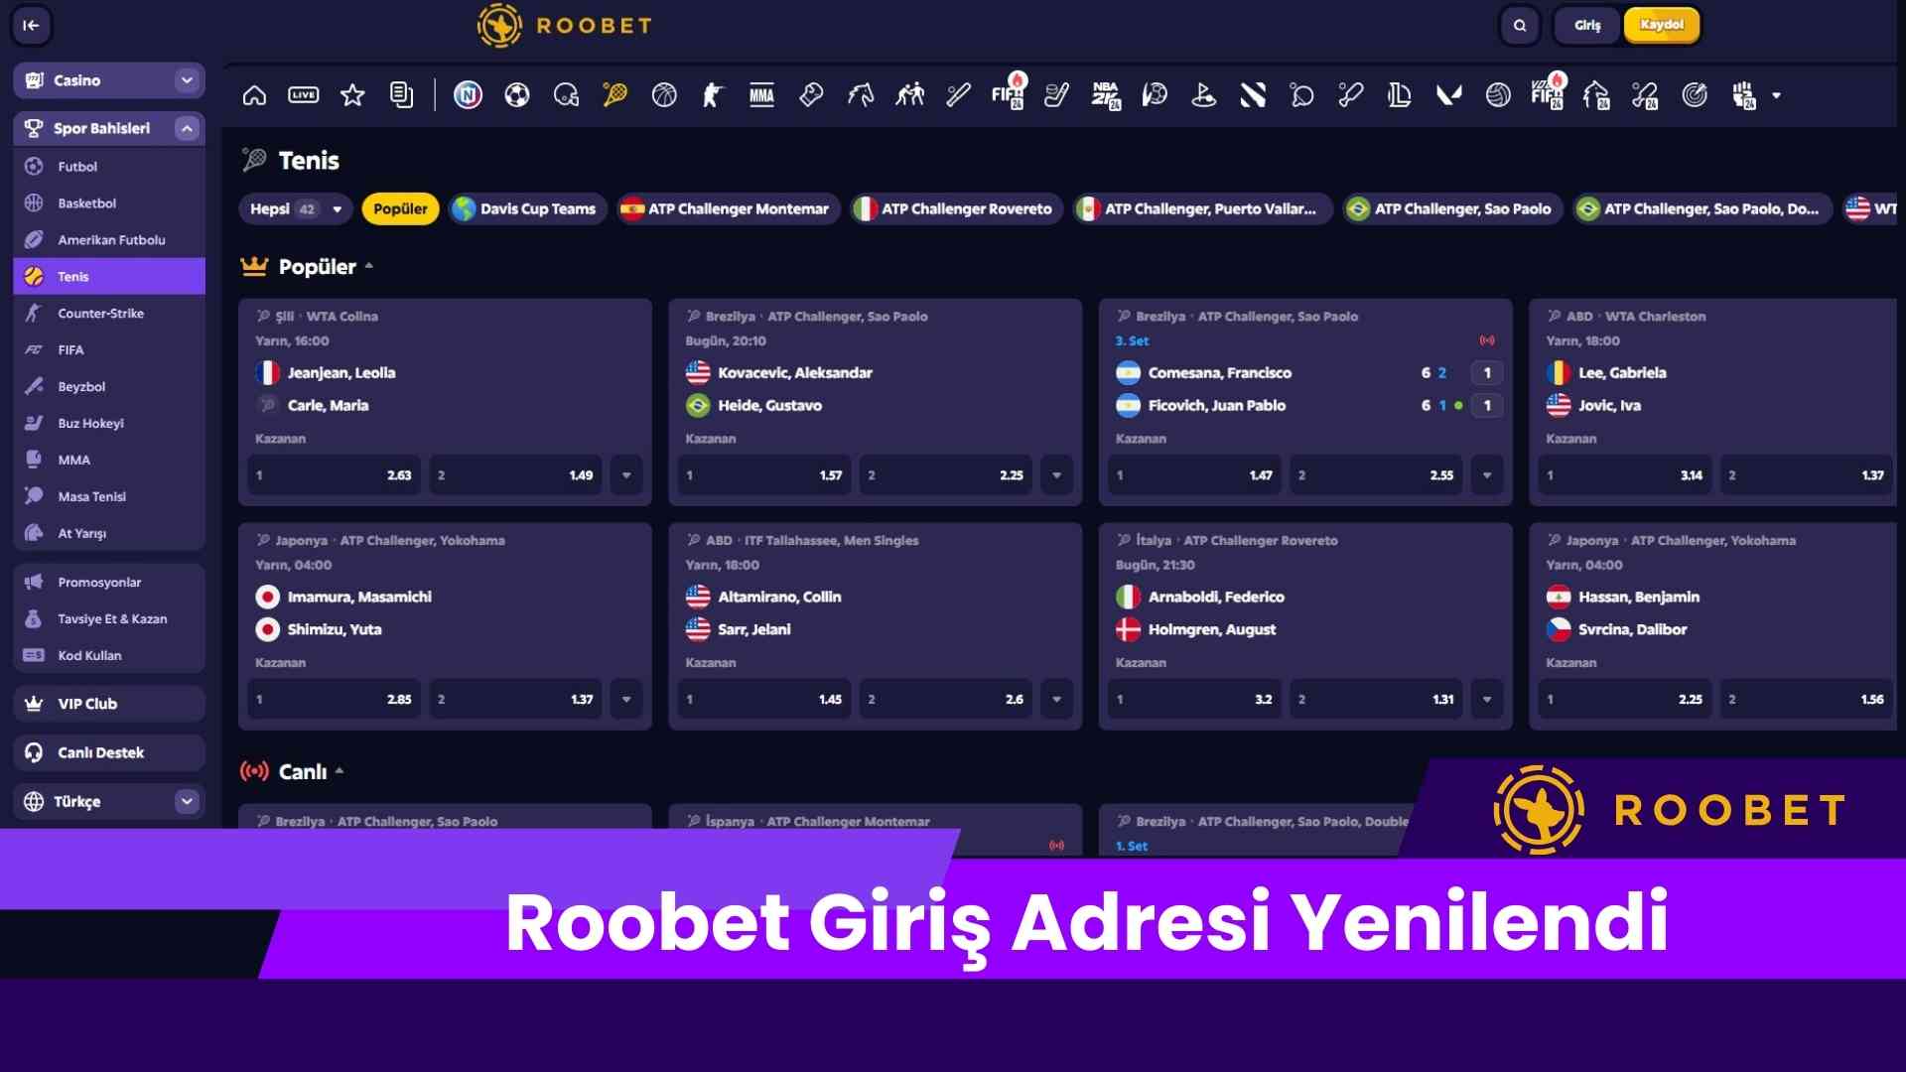Open the Hepsi 42 dropdown filter

(295, 208)
